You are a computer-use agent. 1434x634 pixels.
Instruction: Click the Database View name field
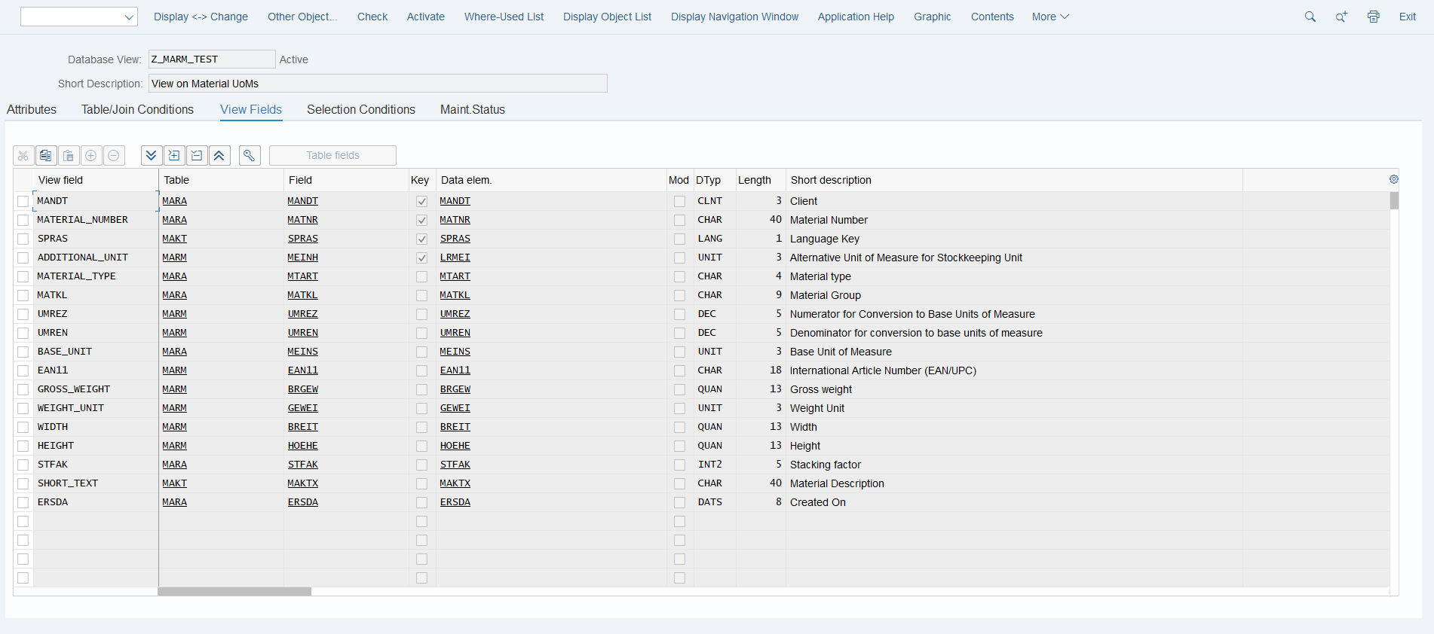tap(212, 59)
